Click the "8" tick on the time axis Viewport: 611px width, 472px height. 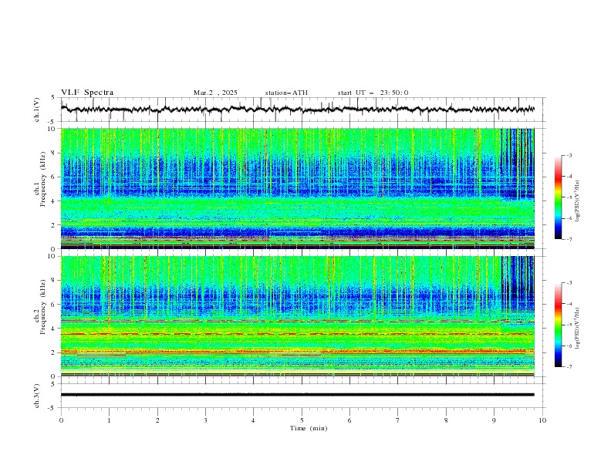446,420
